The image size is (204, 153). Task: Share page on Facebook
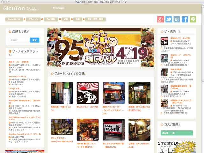click(185, 19)
